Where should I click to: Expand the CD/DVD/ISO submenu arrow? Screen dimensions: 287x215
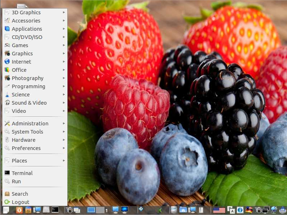click(64, 37)
